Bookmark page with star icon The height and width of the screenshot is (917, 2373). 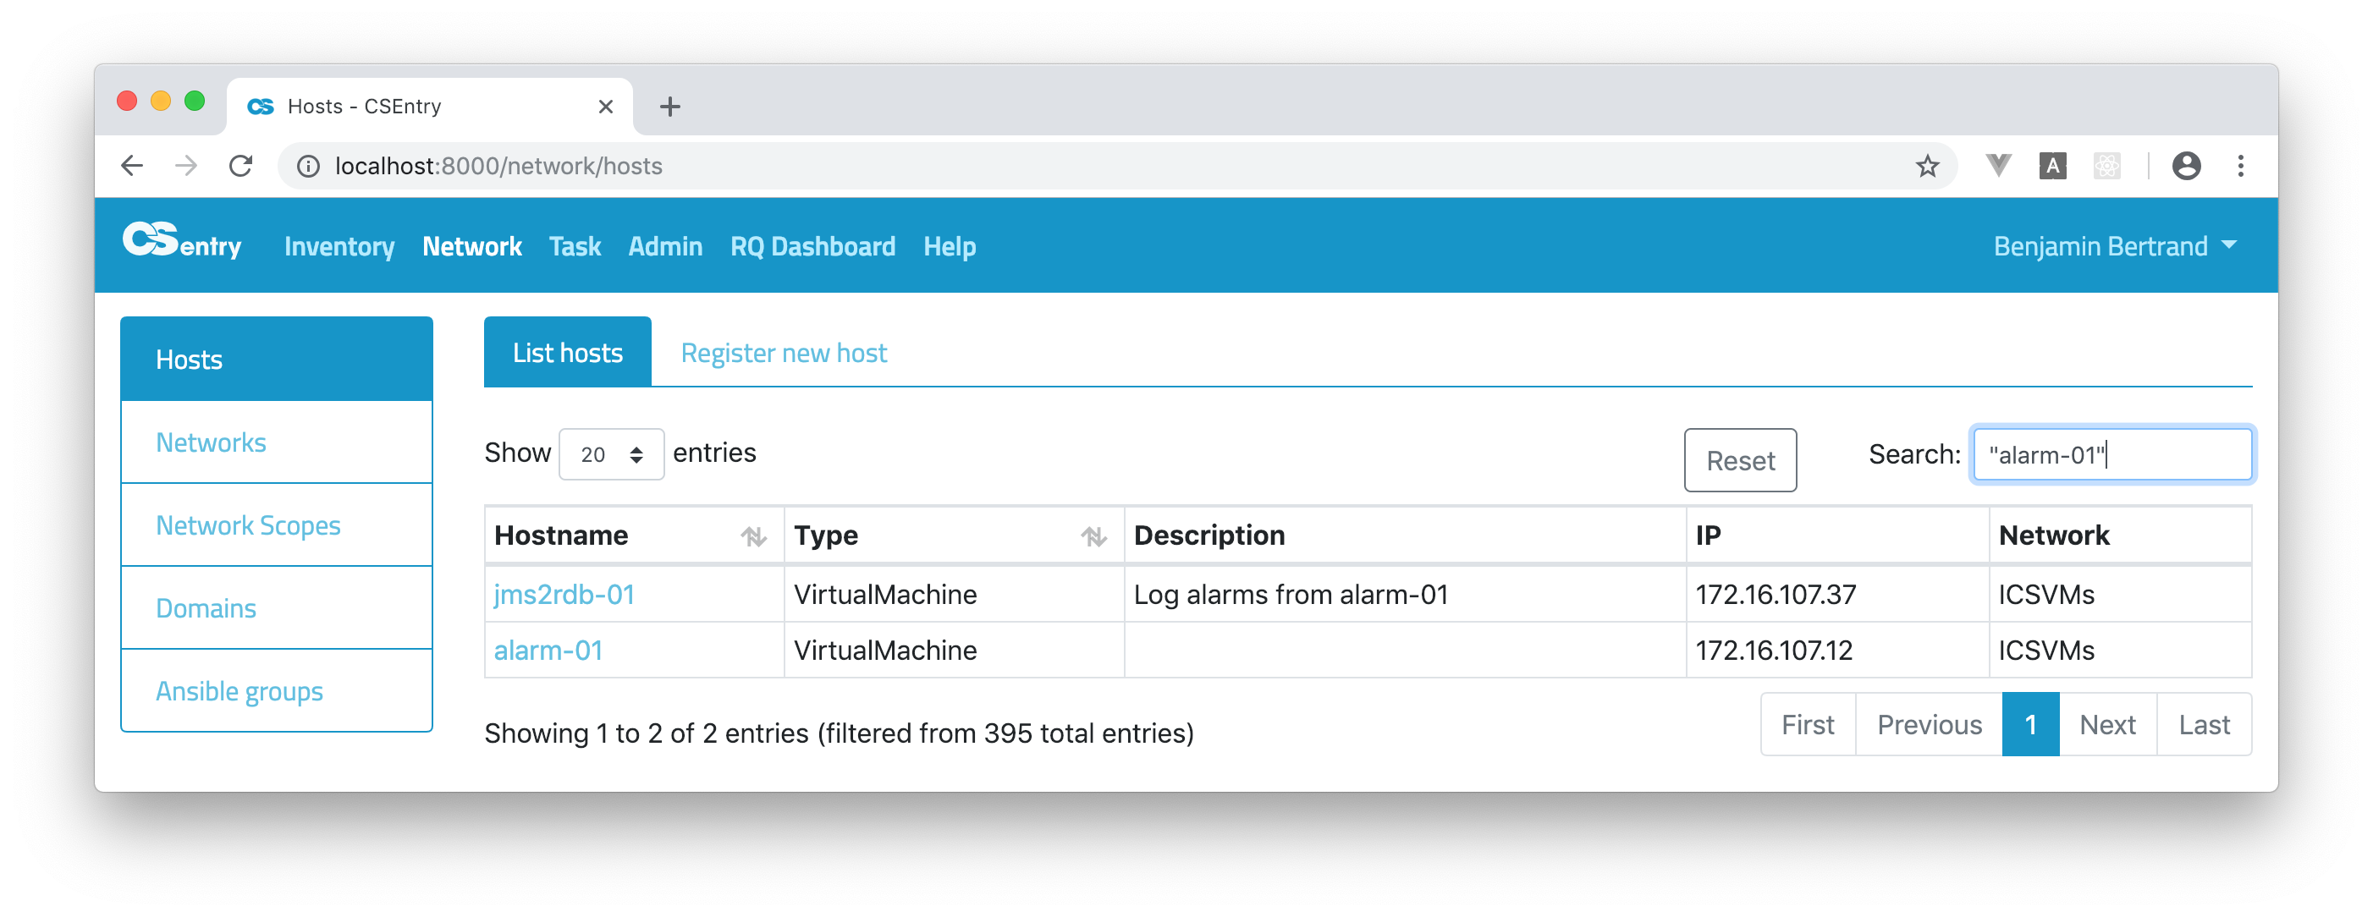[x=1927, y=167]
